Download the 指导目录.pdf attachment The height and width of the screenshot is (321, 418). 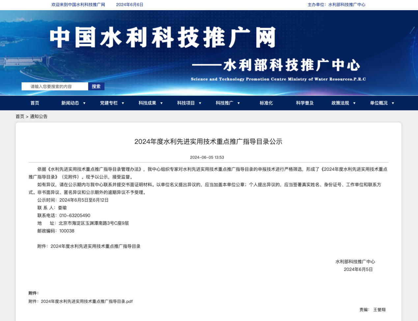pyautogui.click(x=87, y=301)
